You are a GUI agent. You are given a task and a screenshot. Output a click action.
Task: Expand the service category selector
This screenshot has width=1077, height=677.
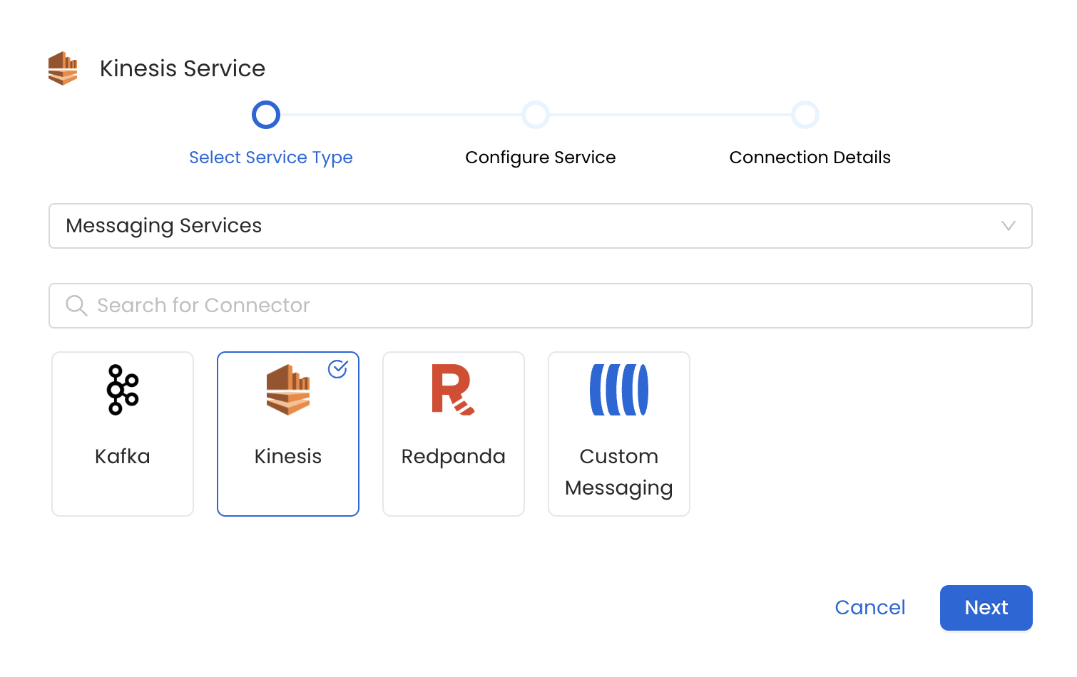coord(540,226)
